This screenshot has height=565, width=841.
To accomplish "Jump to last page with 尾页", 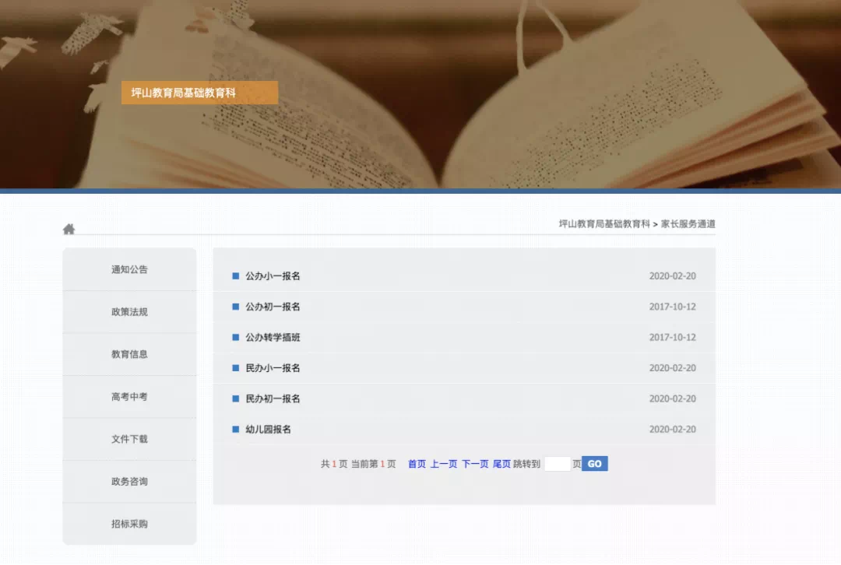I will [501, 464].
